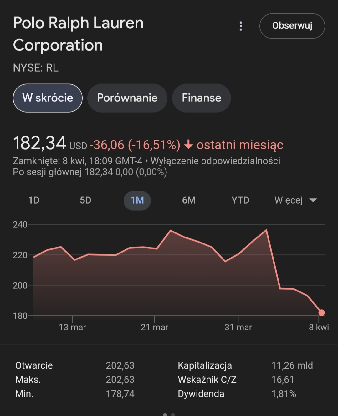Select the W skrócie tab
The width and height of the screenshot is (338, 416).
(x=48, y=98)
